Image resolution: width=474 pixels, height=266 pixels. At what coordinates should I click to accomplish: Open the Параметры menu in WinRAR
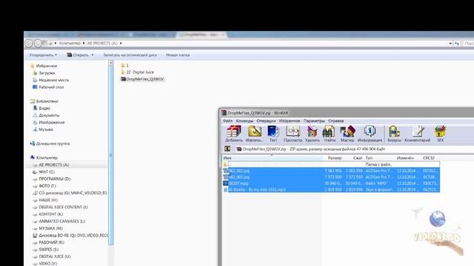point(314,121)
